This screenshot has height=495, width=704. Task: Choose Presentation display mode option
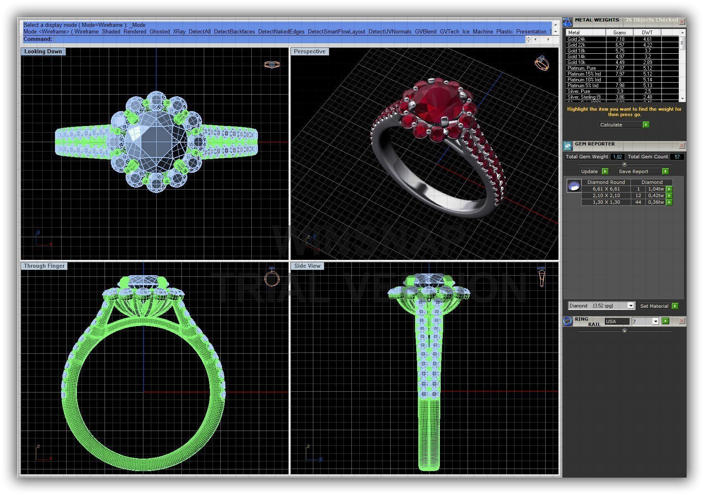coord(531,31)
